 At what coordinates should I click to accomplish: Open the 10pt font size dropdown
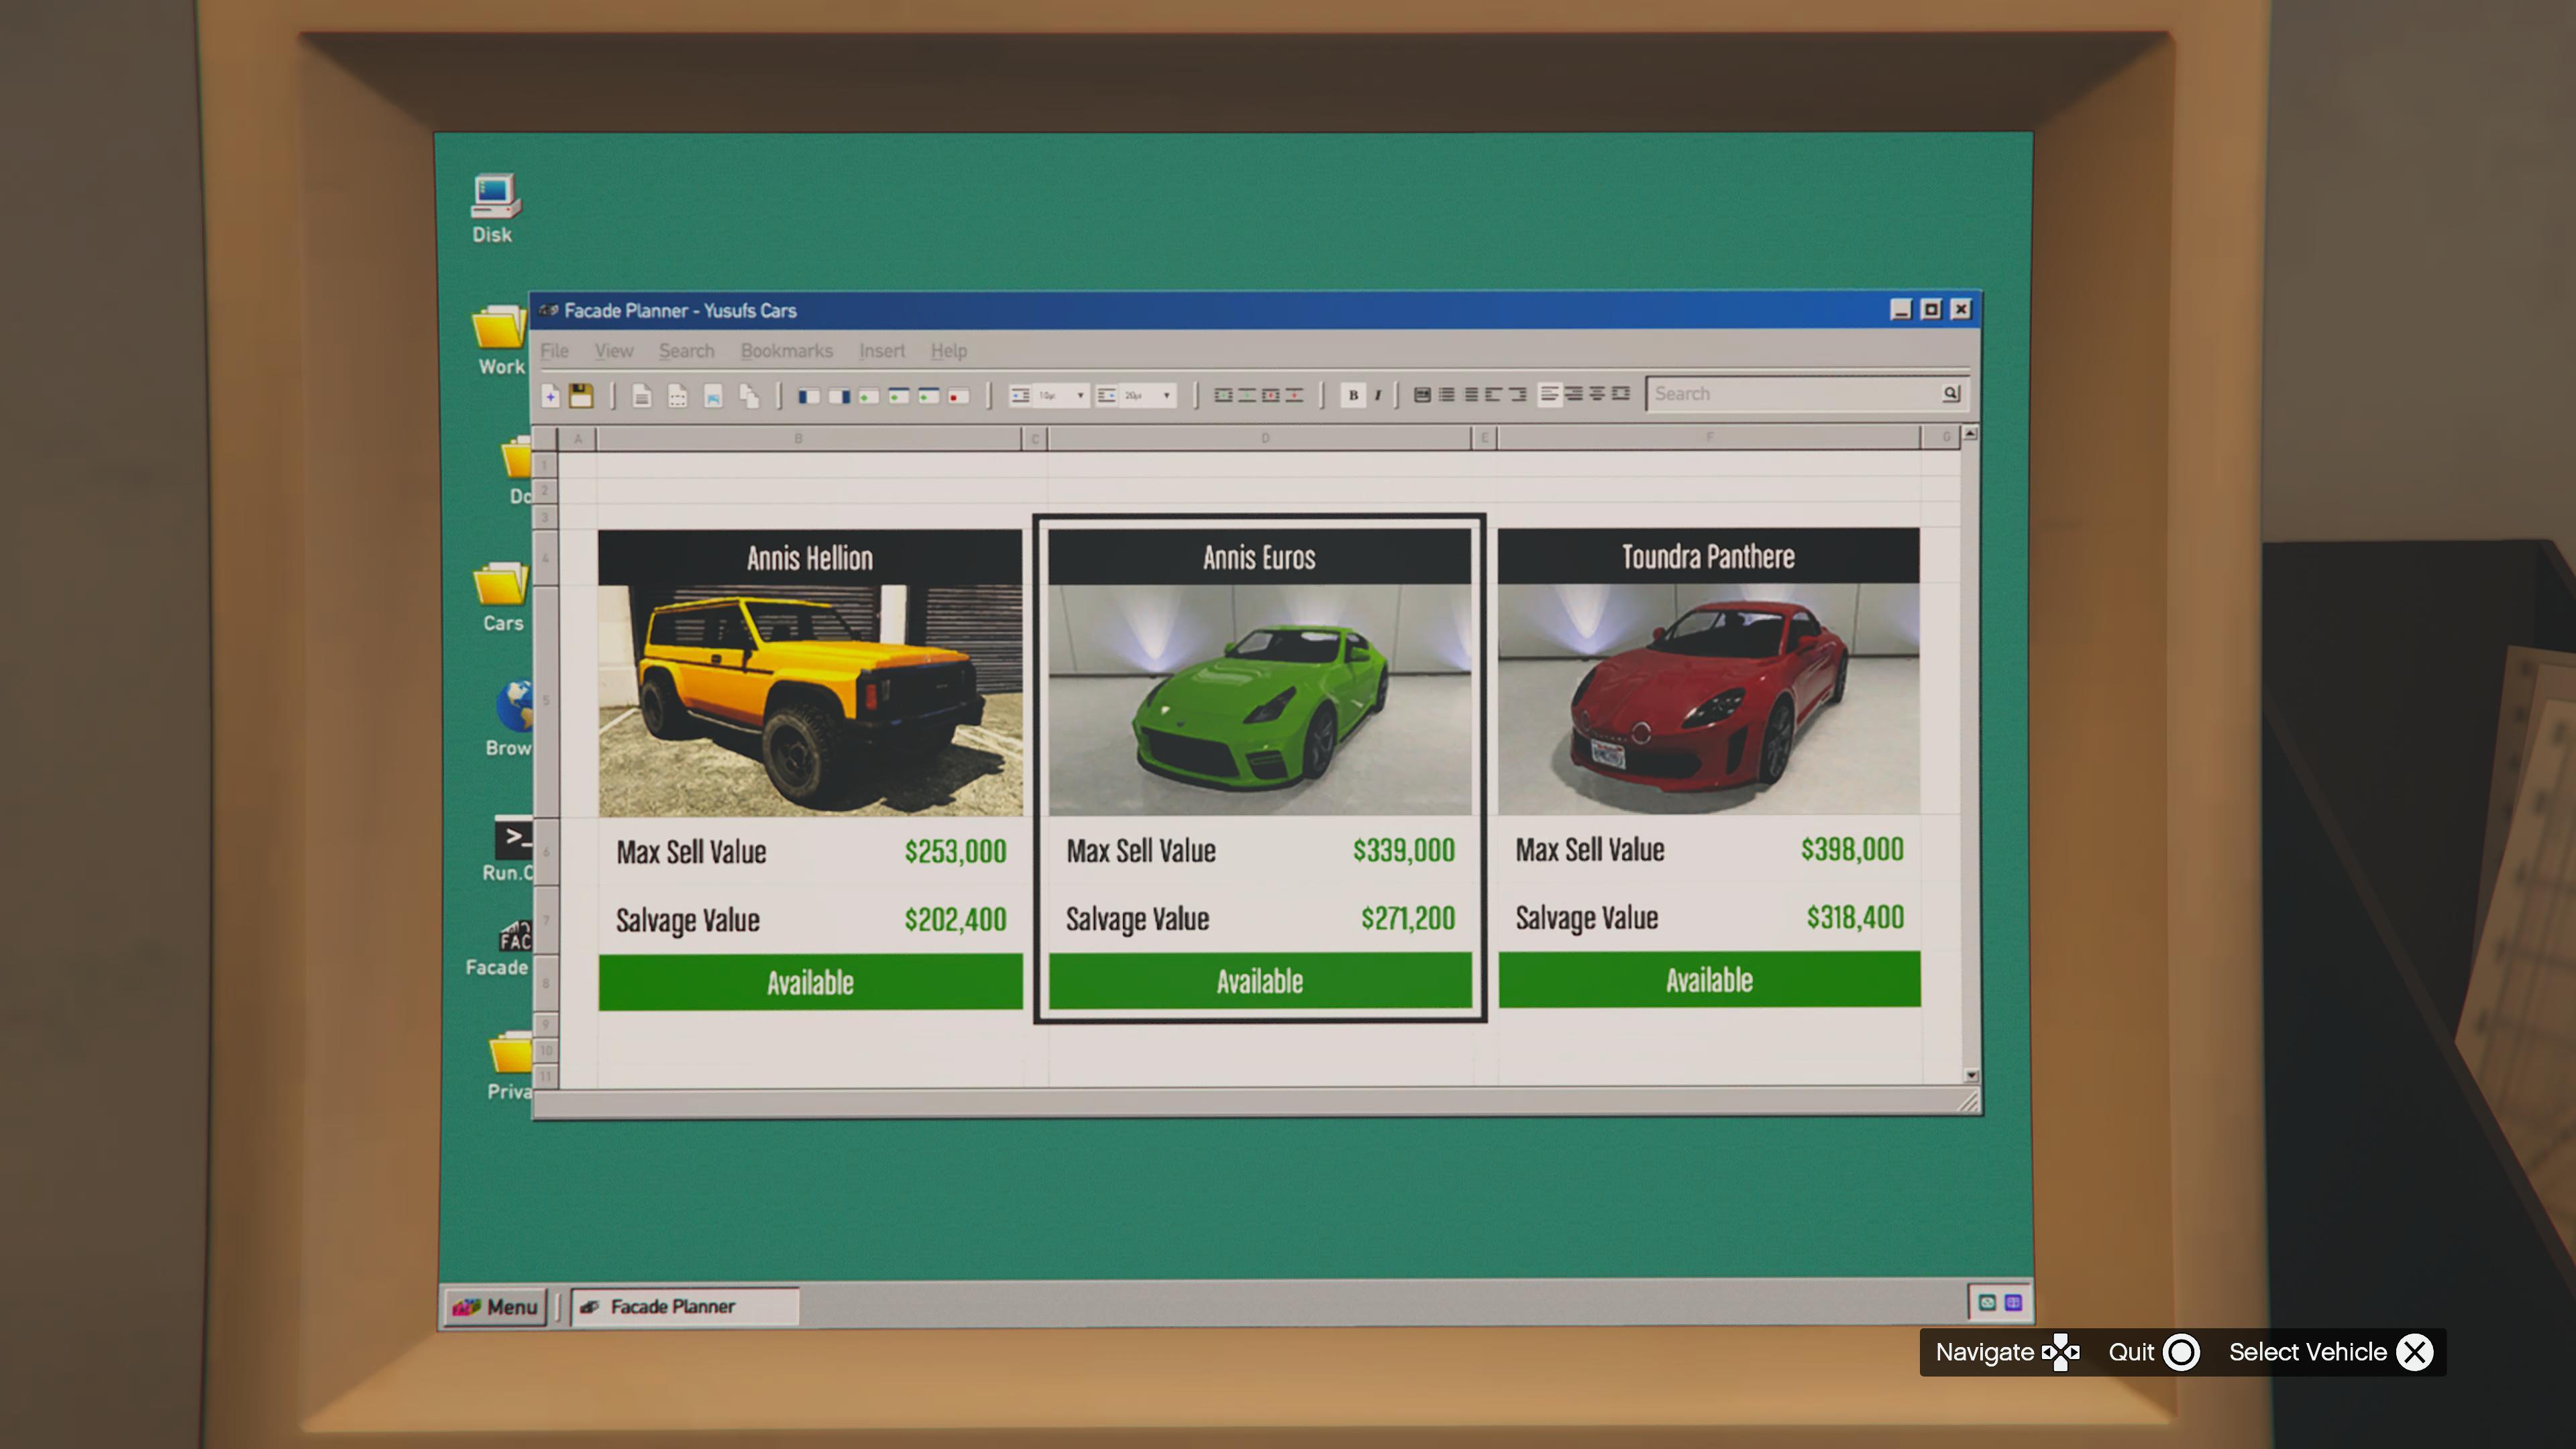point(1080,396)
